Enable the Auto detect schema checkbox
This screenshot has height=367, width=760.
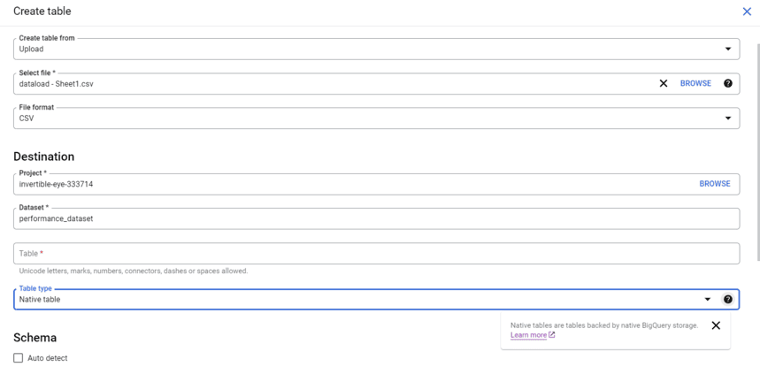(19, 358)
